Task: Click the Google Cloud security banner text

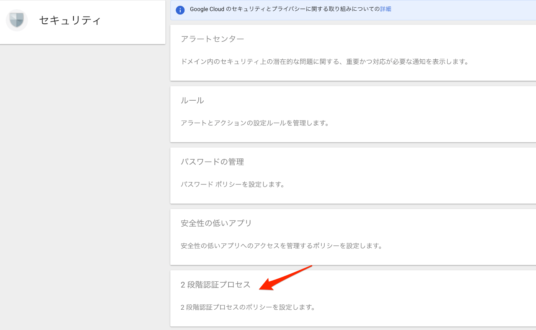Action: [285, 9]
